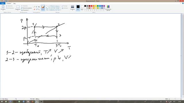The height and width of the screenshot is (103, 184).
Task: Click the Paste (Вставить) clipboard icon
Action: coord(3,7)
